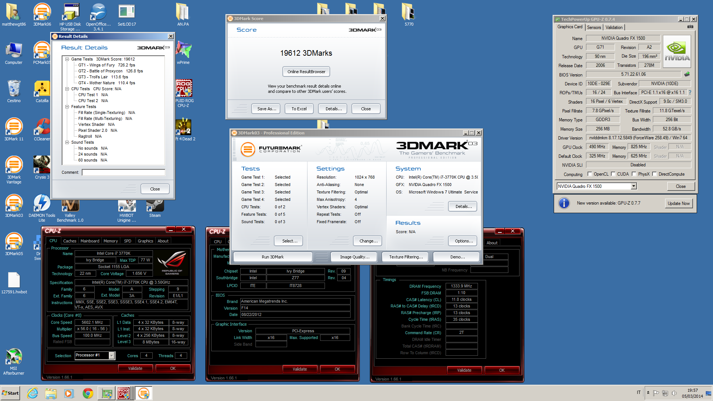The width and height of the screenshot is (713, 401).
Task: Enable CUDA checkbox in GPU-Z
Action: (613, 174)
